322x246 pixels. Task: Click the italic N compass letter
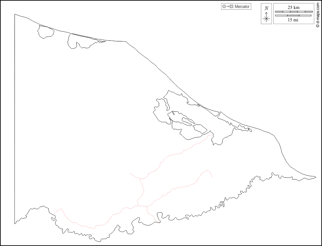(266, 8)
